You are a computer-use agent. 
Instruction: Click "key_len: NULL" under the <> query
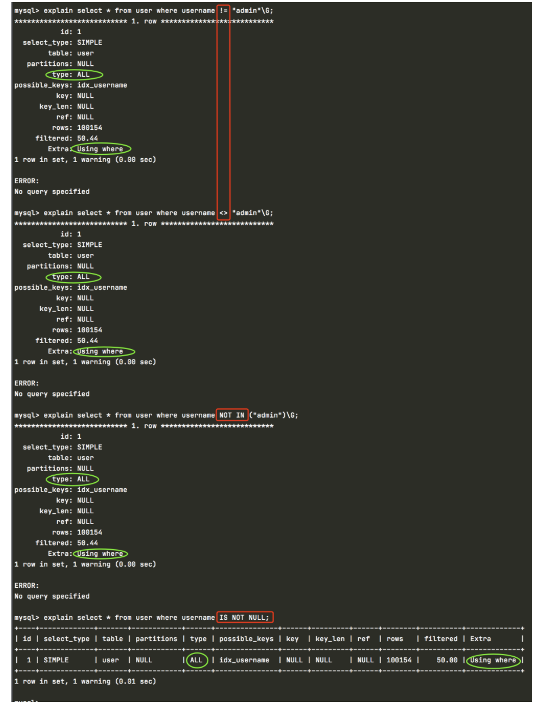pos(66,309)
